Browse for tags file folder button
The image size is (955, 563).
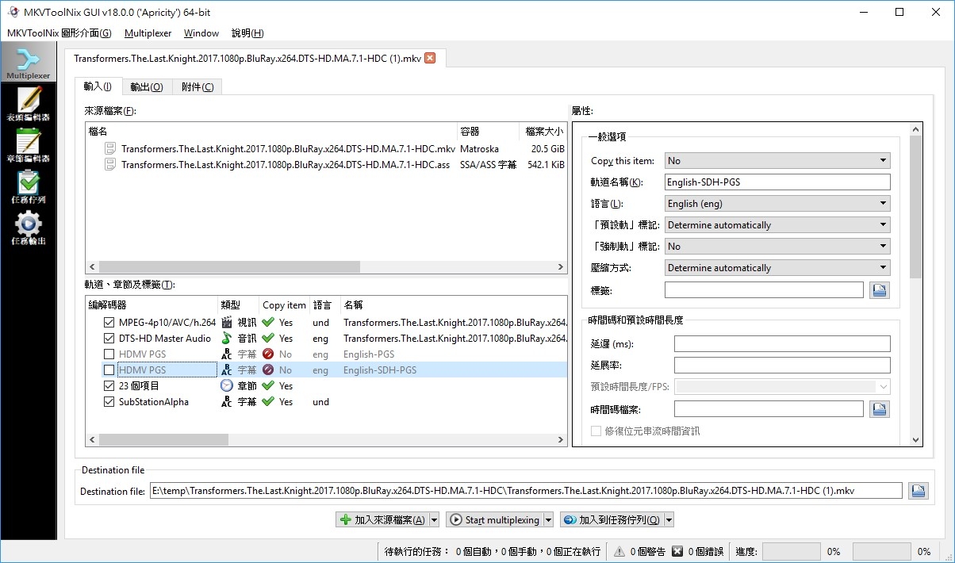click(x=879, y=290)
